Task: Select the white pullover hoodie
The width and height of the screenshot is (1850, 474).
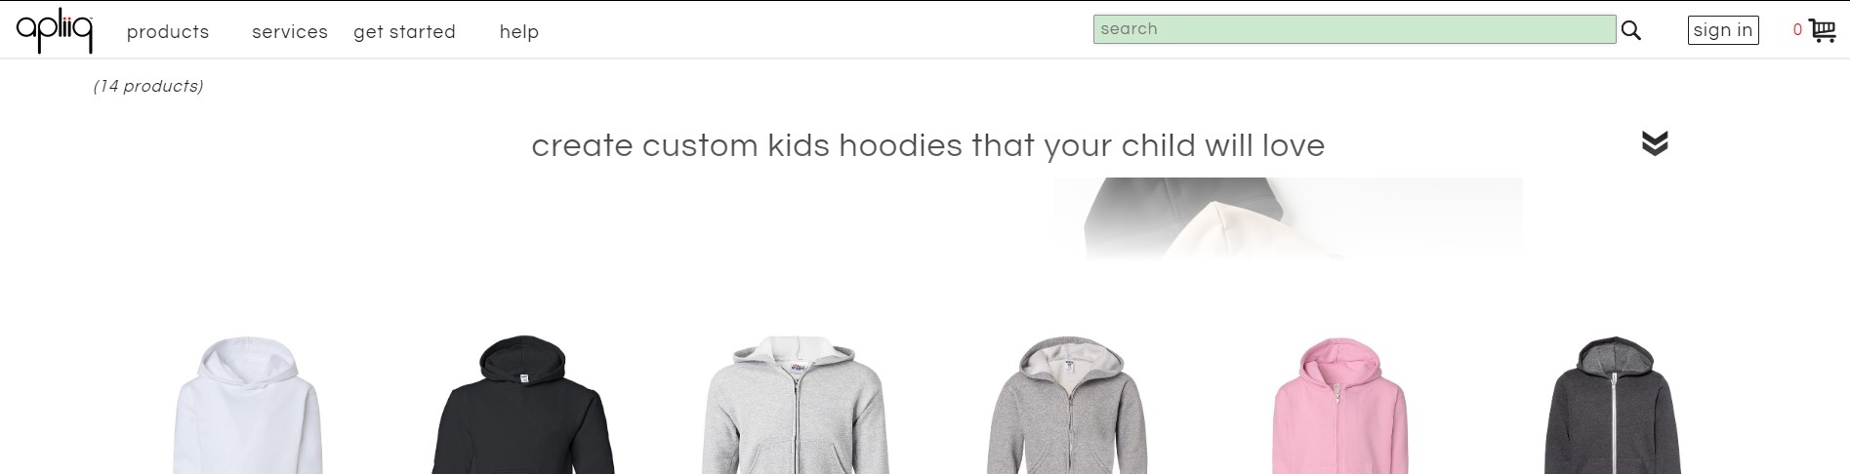Action: (x=248, y=405)
